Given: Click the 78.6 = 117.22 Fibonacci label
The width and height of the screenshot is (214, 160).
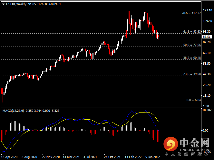Looking at the screenshot, I should (x=191, y=13).
